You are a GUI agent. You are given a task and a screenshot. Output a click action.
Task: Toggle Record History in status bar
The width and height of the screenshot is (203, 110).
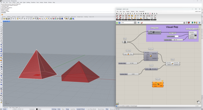(x=101, y=109)
